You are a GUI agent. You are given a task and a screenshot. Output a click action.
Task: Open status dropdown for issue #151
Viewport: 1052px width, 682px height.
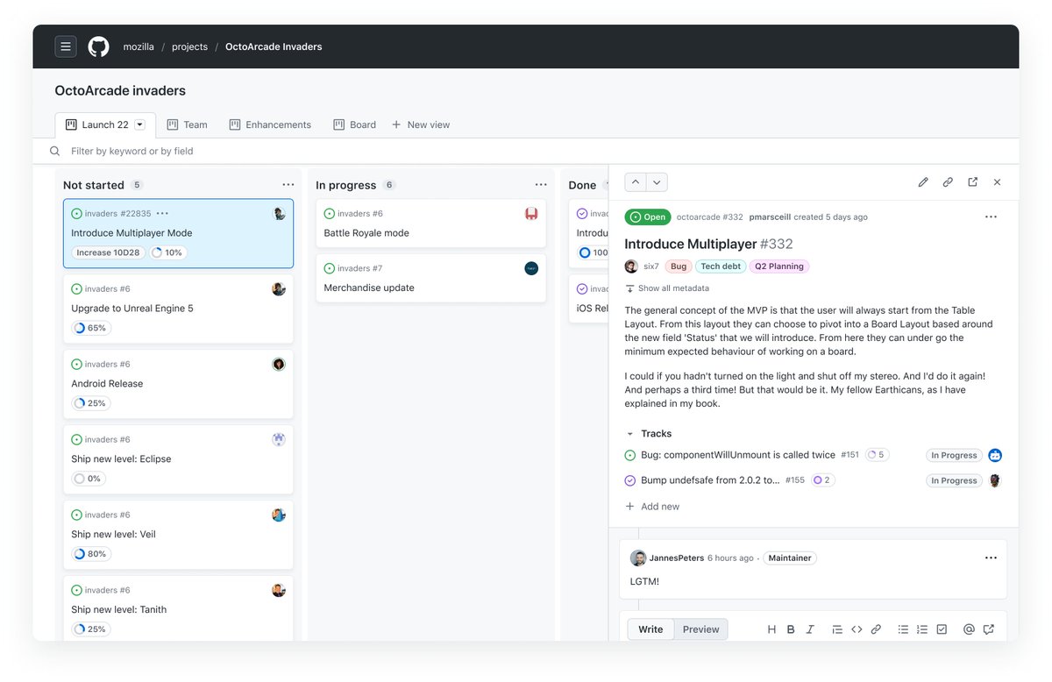pos(954,456)
